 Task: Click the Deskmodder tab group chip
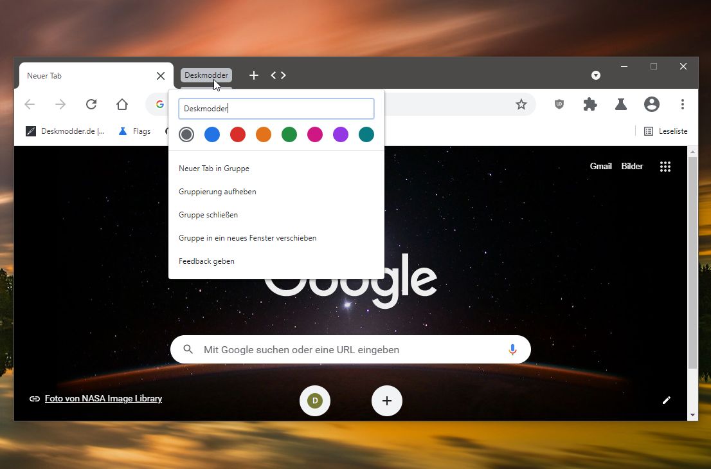click(x=206, y=75)
